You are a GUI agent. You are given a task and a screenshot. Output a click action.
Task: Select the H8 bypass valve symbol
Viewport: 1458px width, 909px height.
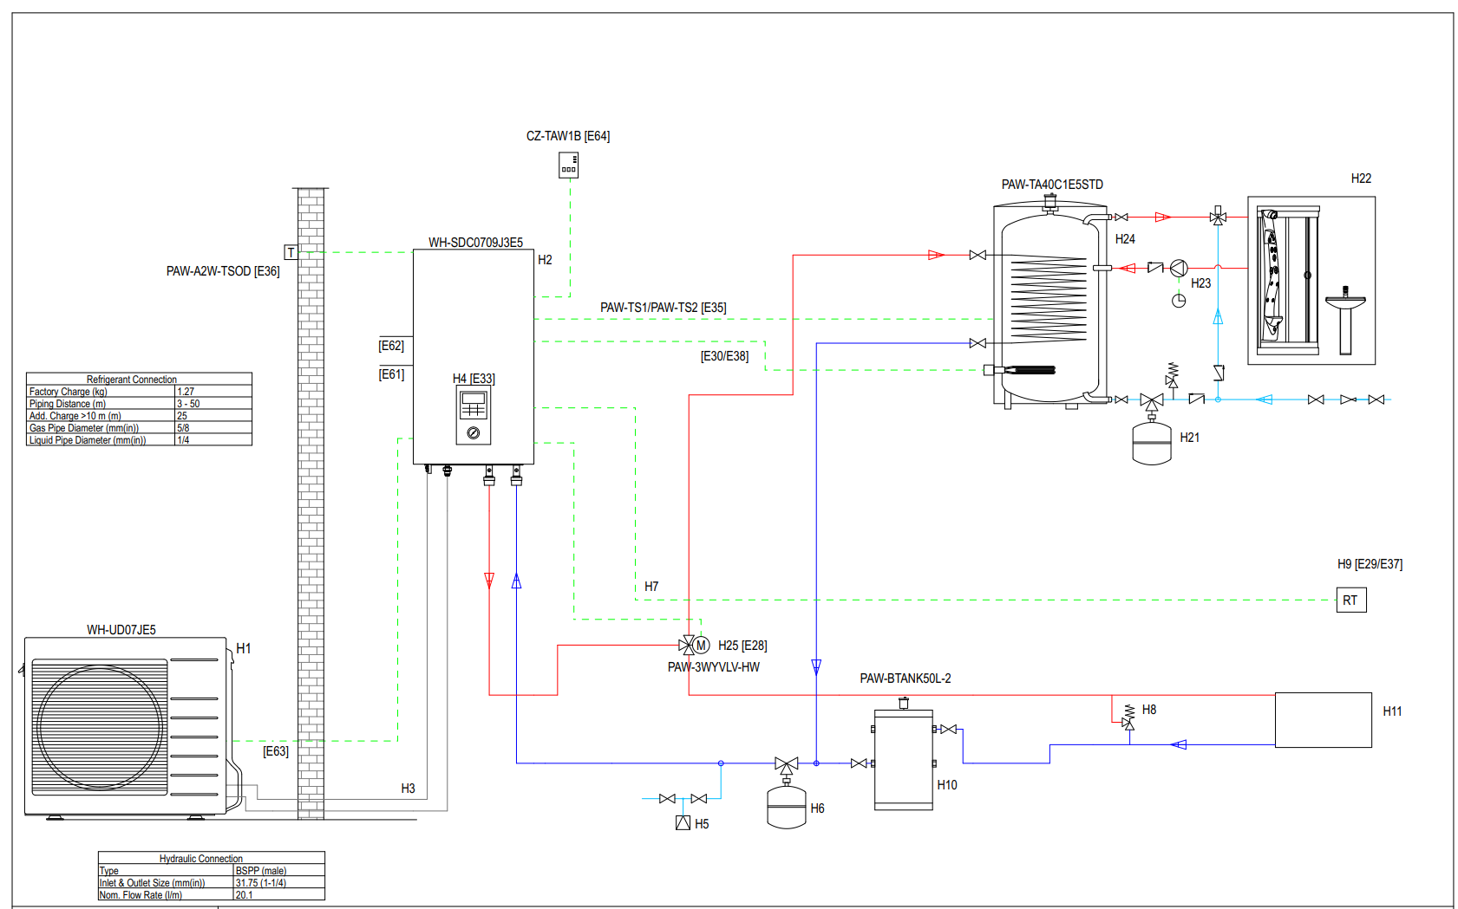[x=1128, y=717]
